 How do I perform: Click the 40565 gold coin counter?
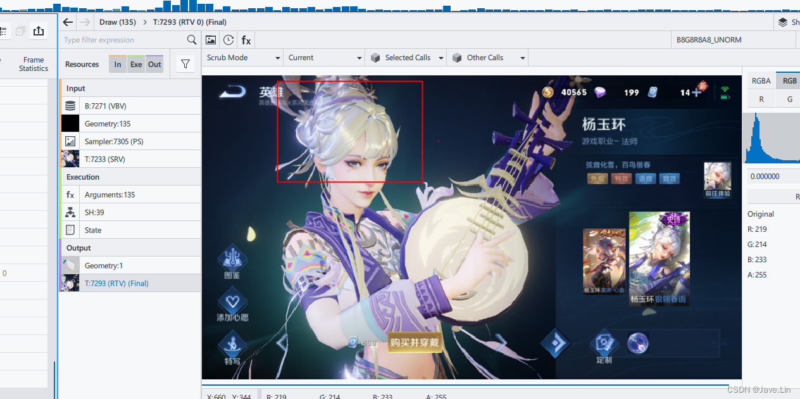(565, 92)
